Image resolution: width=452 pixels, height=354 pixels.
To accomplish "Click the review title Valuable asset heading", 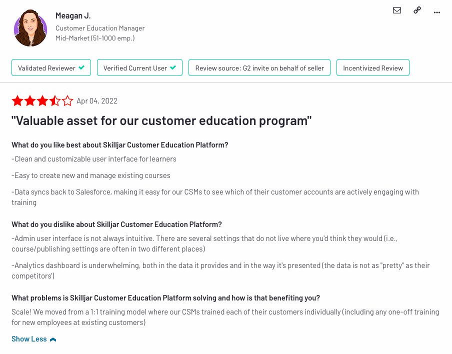I will point(161,121).
